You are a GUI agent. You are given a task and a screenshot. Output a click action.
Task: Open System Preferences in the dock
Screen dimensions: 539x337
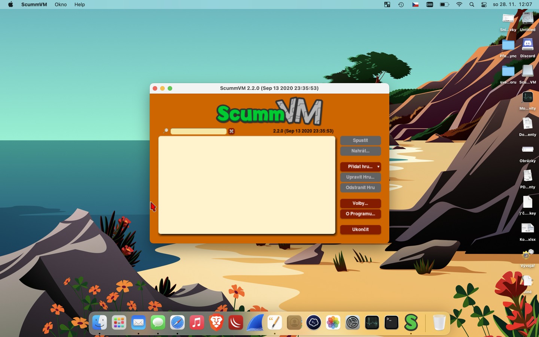353,322
